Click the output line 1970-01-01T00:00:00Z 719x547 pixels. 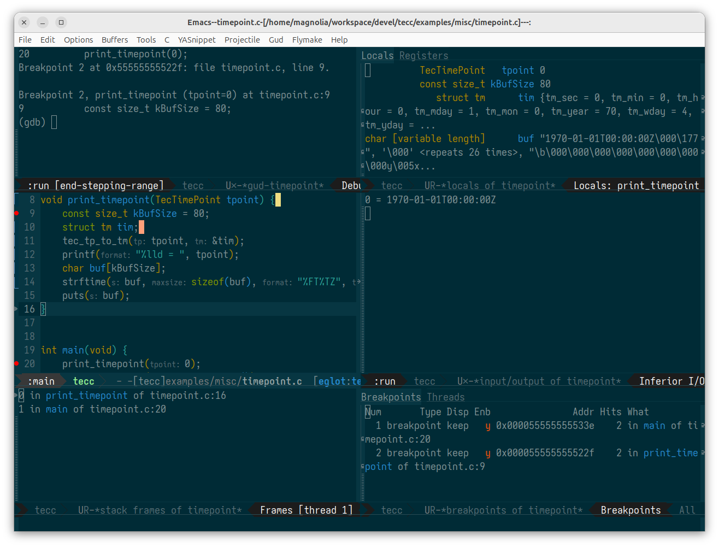point(431,200)
